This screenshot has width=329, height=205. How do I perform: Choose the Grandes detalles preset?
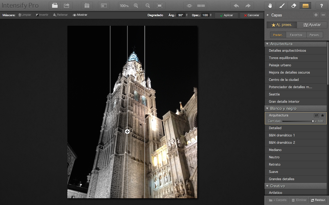tap(296, 179)
